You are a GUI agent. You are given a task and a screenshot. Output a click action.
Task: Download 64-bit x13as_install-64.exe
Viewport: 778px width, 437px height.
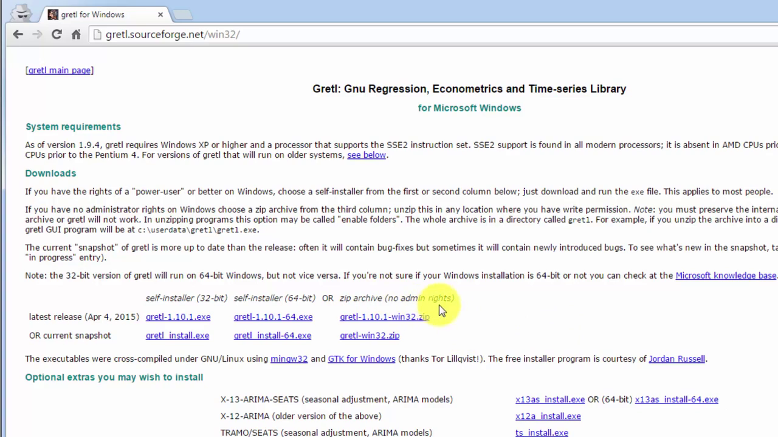point(676,399)
